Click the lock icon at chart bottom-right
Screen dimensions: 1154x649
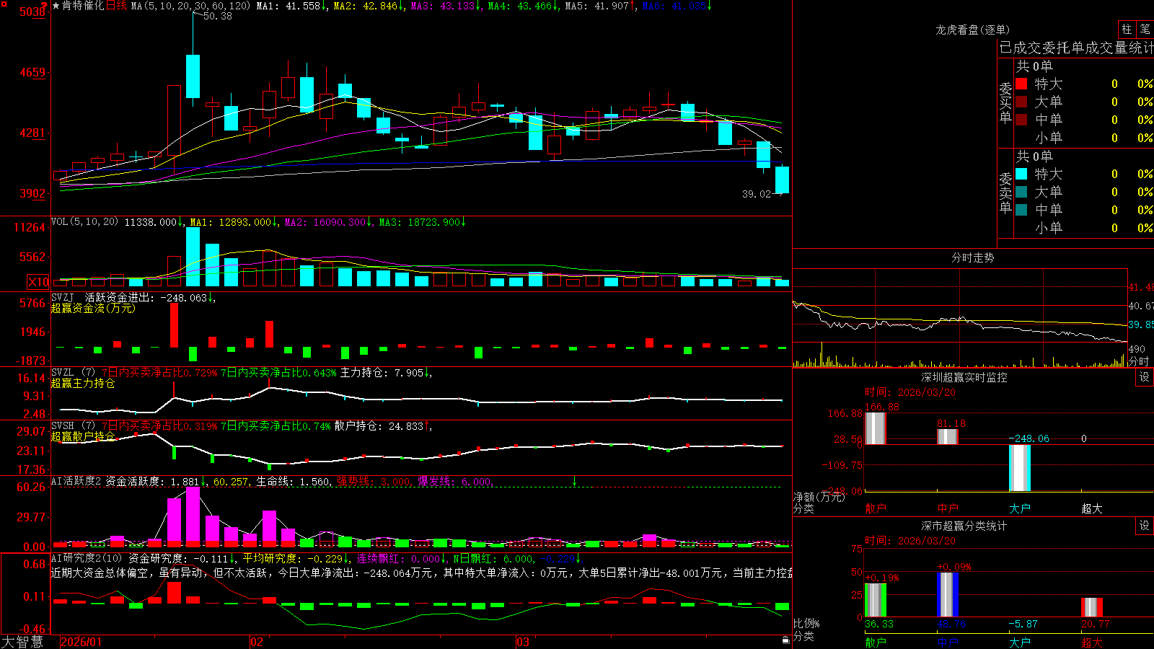pyautogui.click(x=785, y=640)
